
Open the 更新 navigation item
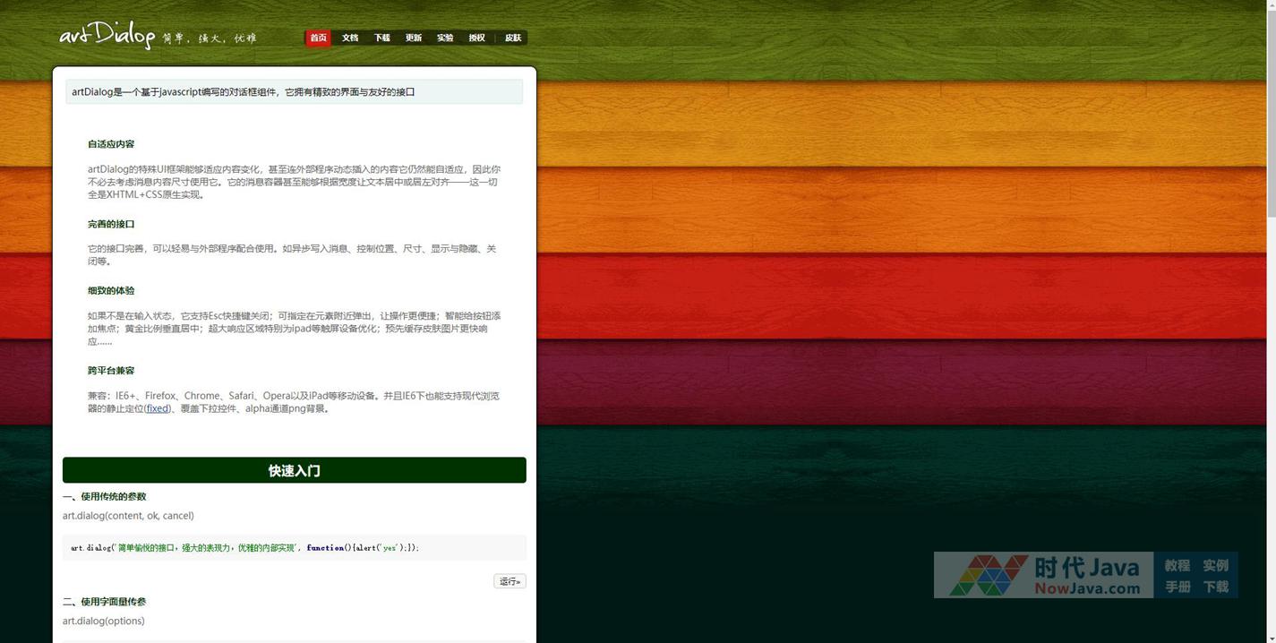(x=413, y=38)
